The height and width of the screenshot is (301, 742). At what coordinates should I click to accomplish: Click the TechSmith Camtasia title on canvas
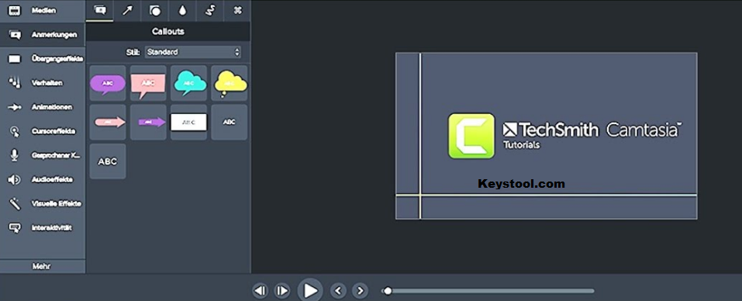(x=592, y=130)
